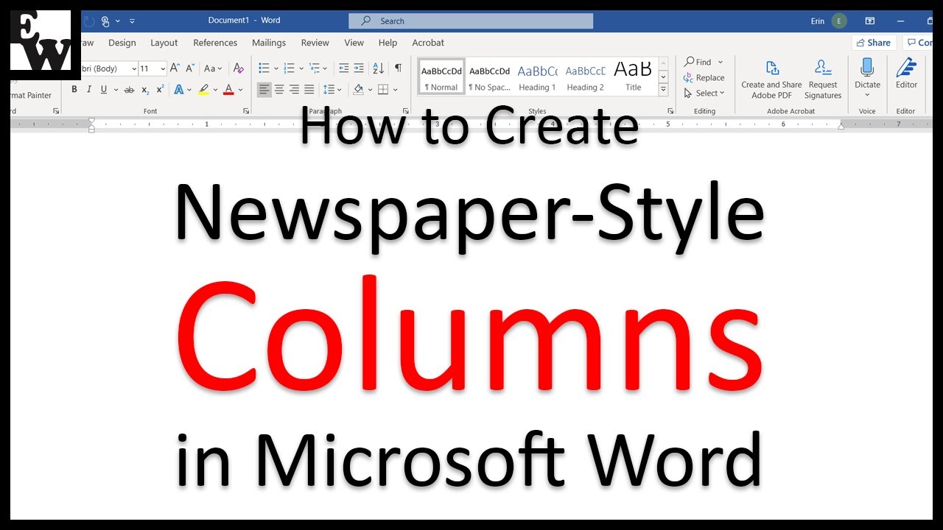
Task: Click the Sort icon
Action: click(378, 68)
